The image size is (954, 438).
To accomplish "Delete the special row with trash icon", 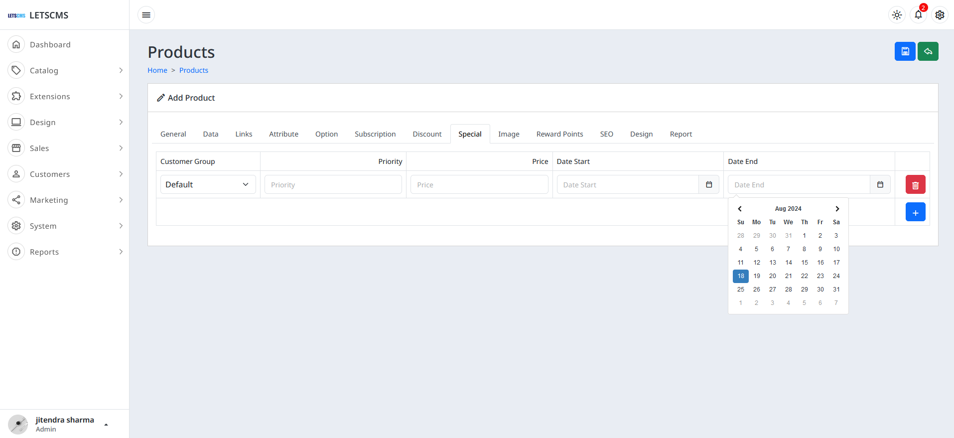I will 915,185.
